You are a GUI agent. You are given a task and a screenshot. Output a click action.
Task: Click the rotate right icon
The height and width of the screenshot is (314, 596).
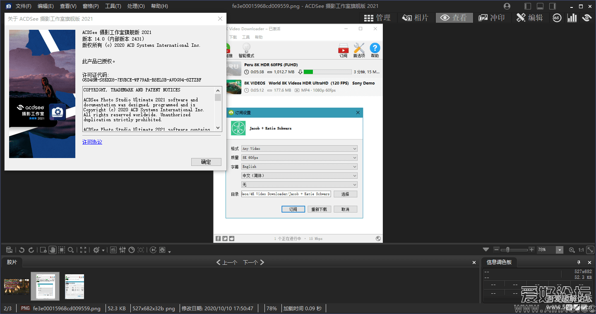point(31,250)
